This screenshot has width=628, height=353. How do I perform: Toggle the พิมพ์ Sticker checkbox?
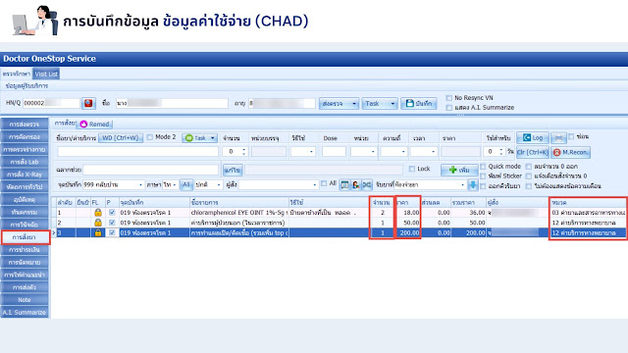[x=483, y=176]
